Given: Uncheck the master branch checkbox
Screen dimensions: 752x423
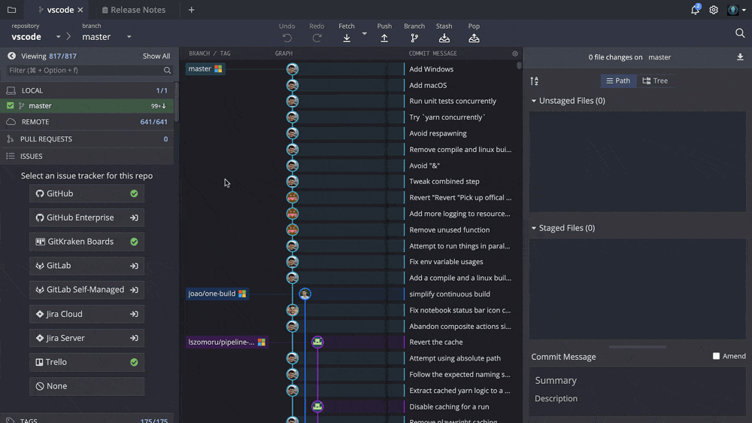Looking at the screenshot, I should click(11, 106).
